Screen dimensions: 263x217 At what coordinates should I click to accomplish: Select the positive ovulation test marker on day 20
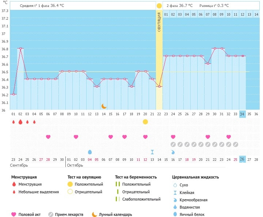click(145, 122)
